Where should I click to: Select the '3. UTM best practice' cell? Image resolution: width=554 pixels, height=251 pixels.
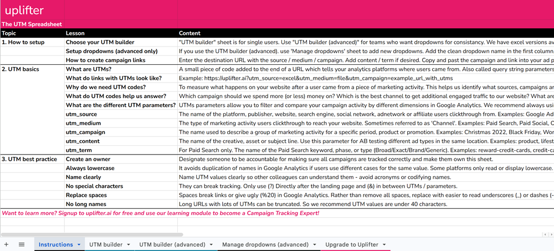pos(32,159)
